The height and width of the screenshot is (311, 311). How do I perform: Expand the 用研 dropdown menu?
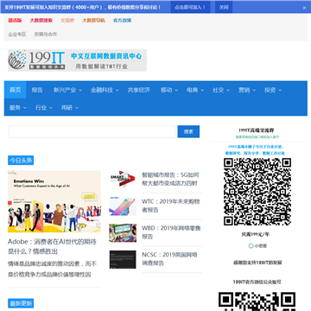tap(69, 108)
